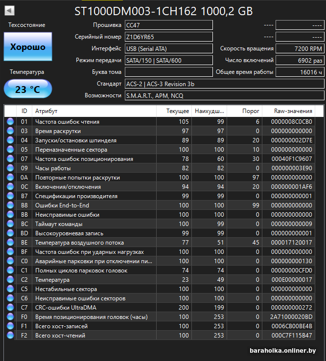
Task: Click the Общее время работы value field
Action: pos(300,72)
